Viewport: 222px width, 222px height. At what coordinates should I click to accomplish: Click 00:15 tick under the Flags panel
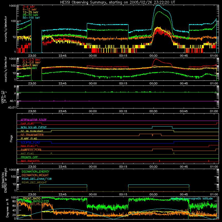click(123, 167)
